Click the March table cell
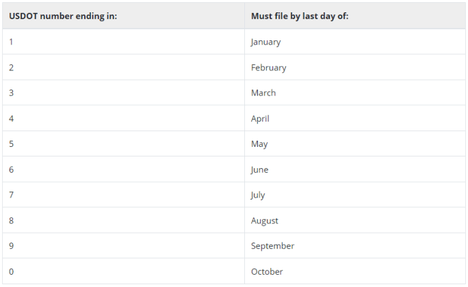Image resolution: width=468 pixels, height=287 pixels. [x=263, y=93]
